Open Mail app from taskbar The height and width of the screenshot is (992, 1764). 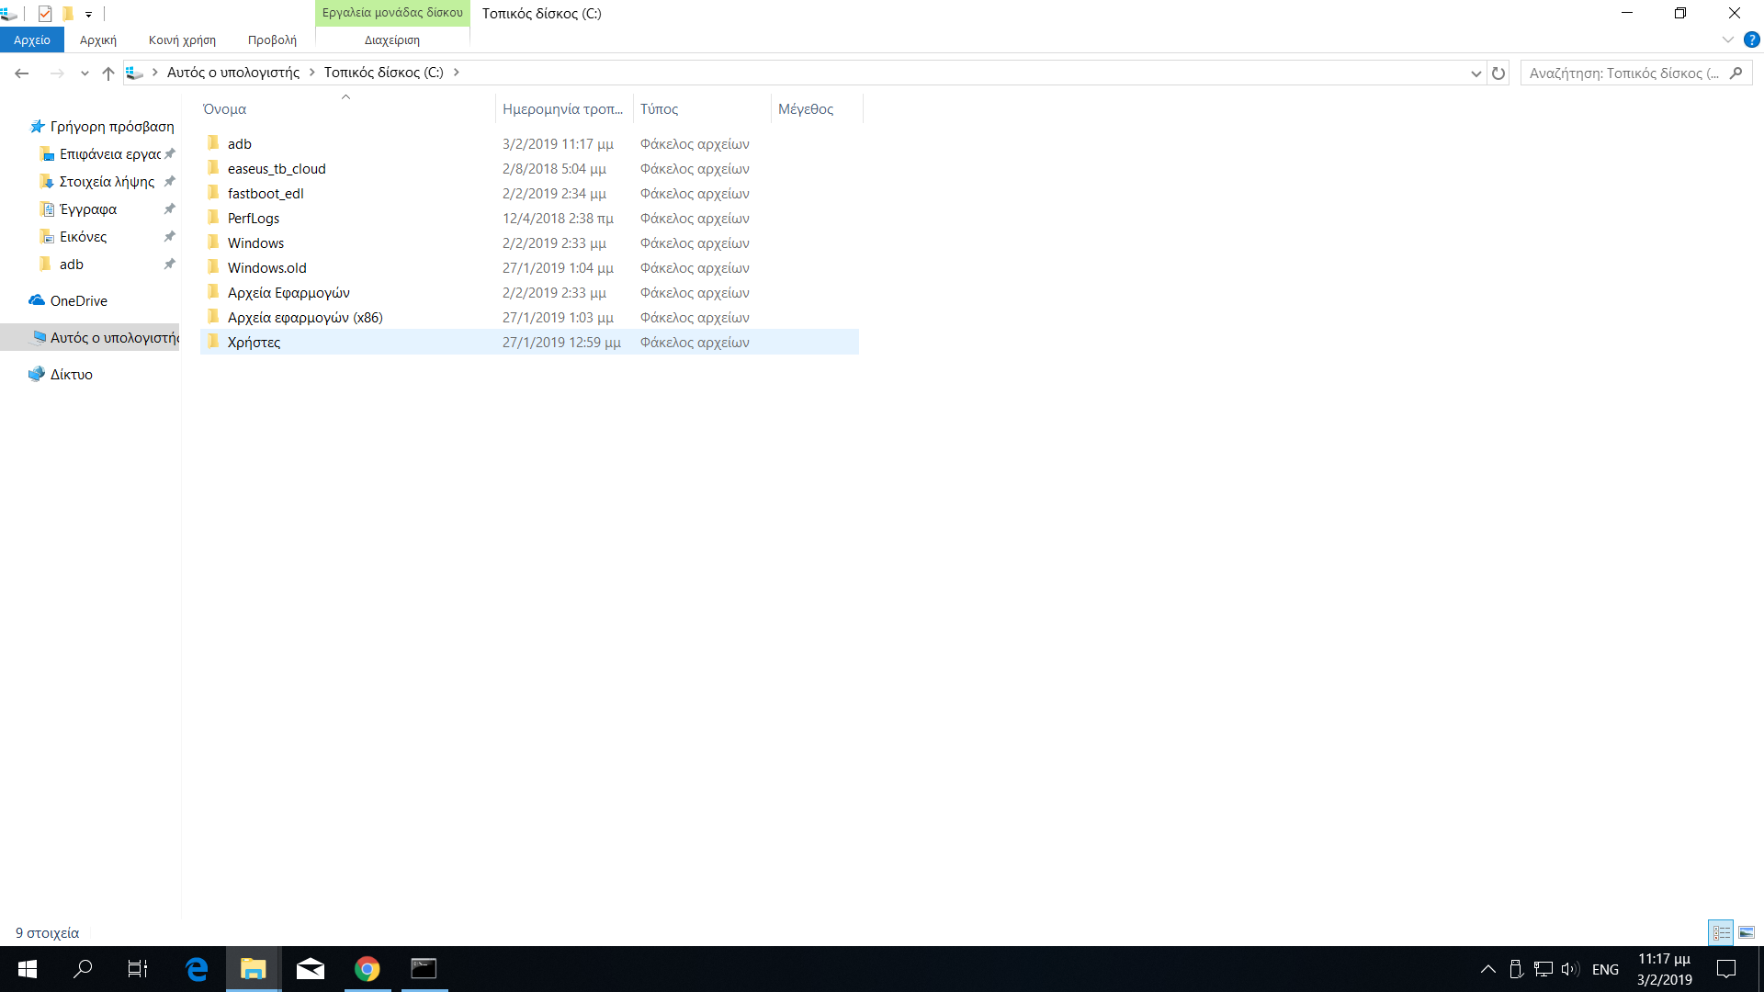(x=310, y=969)
